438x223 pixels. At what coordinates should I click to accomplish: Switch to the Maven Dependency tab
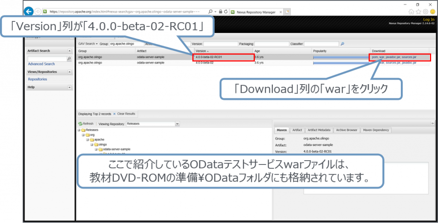[376, 130]
